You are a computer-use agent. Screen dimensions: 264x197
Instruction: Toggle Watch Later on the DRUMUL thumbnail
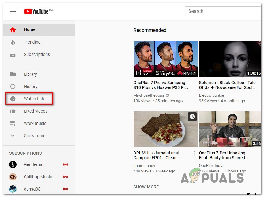(192, 117)
